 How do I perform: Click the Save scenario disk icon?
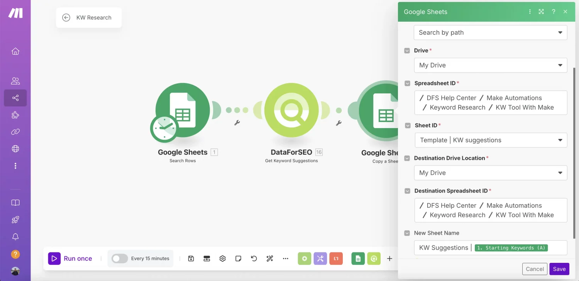coord(191,259)
